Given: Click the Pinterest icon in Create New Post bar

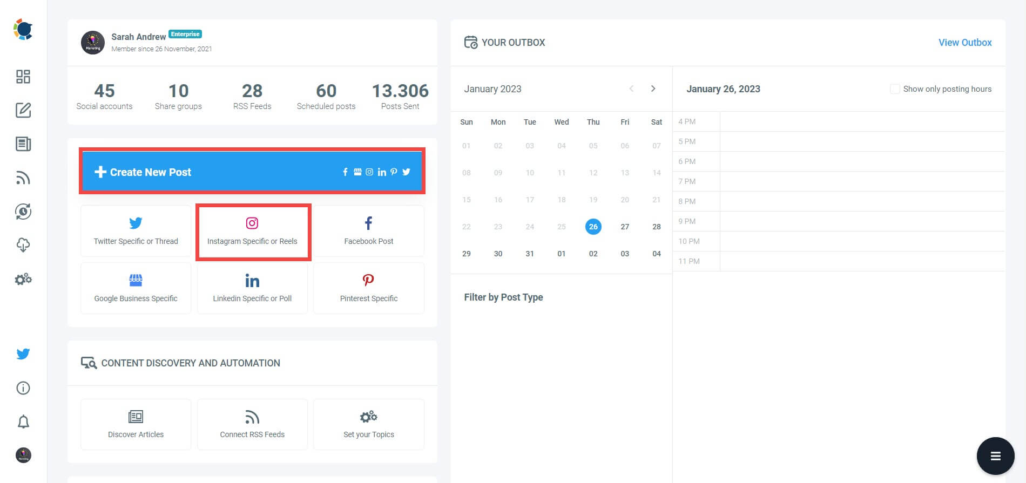Looking at the screenshot, I should tap(394, 172).
